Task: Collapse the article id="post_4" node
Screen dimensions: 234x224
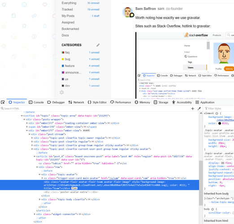Action: click(35, 156)
